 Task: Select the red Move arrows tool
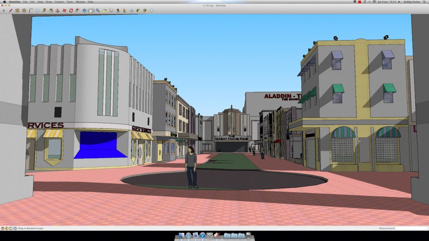pos(64,10)
